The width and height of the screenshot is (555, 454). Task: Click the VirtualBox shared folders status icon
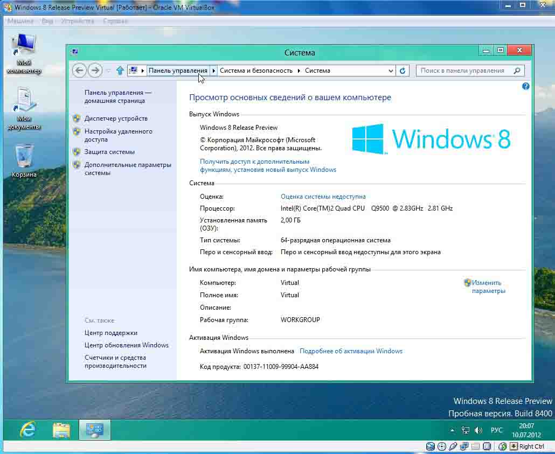(475, 446)
